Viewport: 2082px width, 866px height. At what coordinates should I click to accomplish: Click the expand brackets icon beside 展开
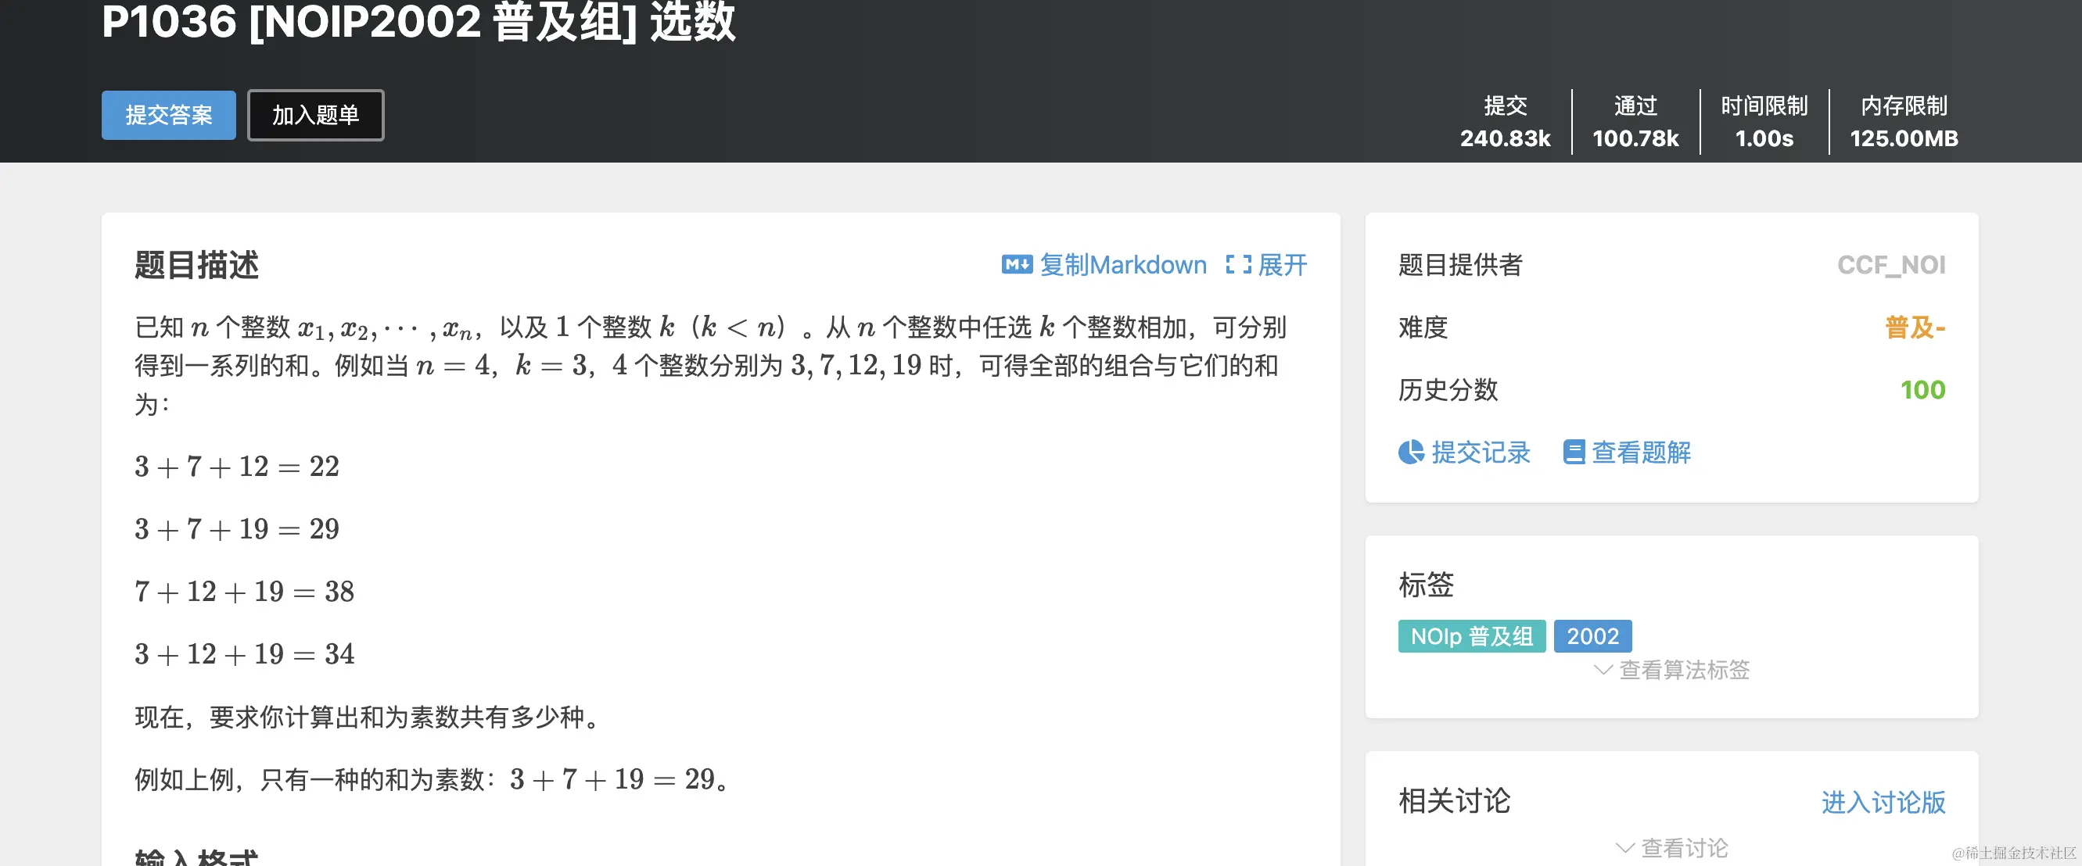point(1237,264)
